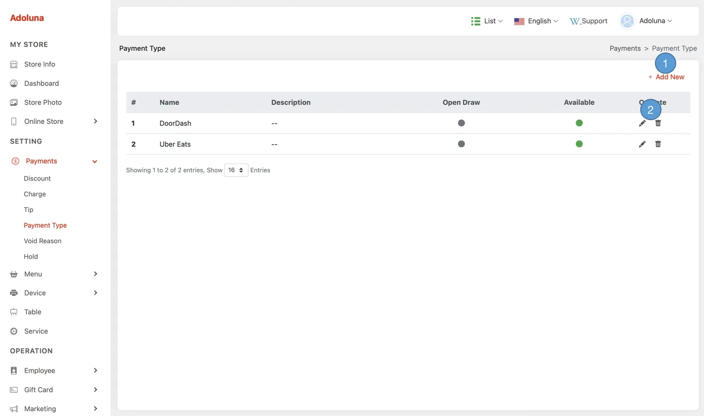Open the entries-per-page selector showing 16

236,170
